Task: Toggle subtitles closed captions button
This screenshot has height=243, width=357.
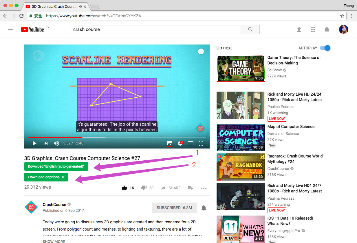Action: [x=170, y=143]
